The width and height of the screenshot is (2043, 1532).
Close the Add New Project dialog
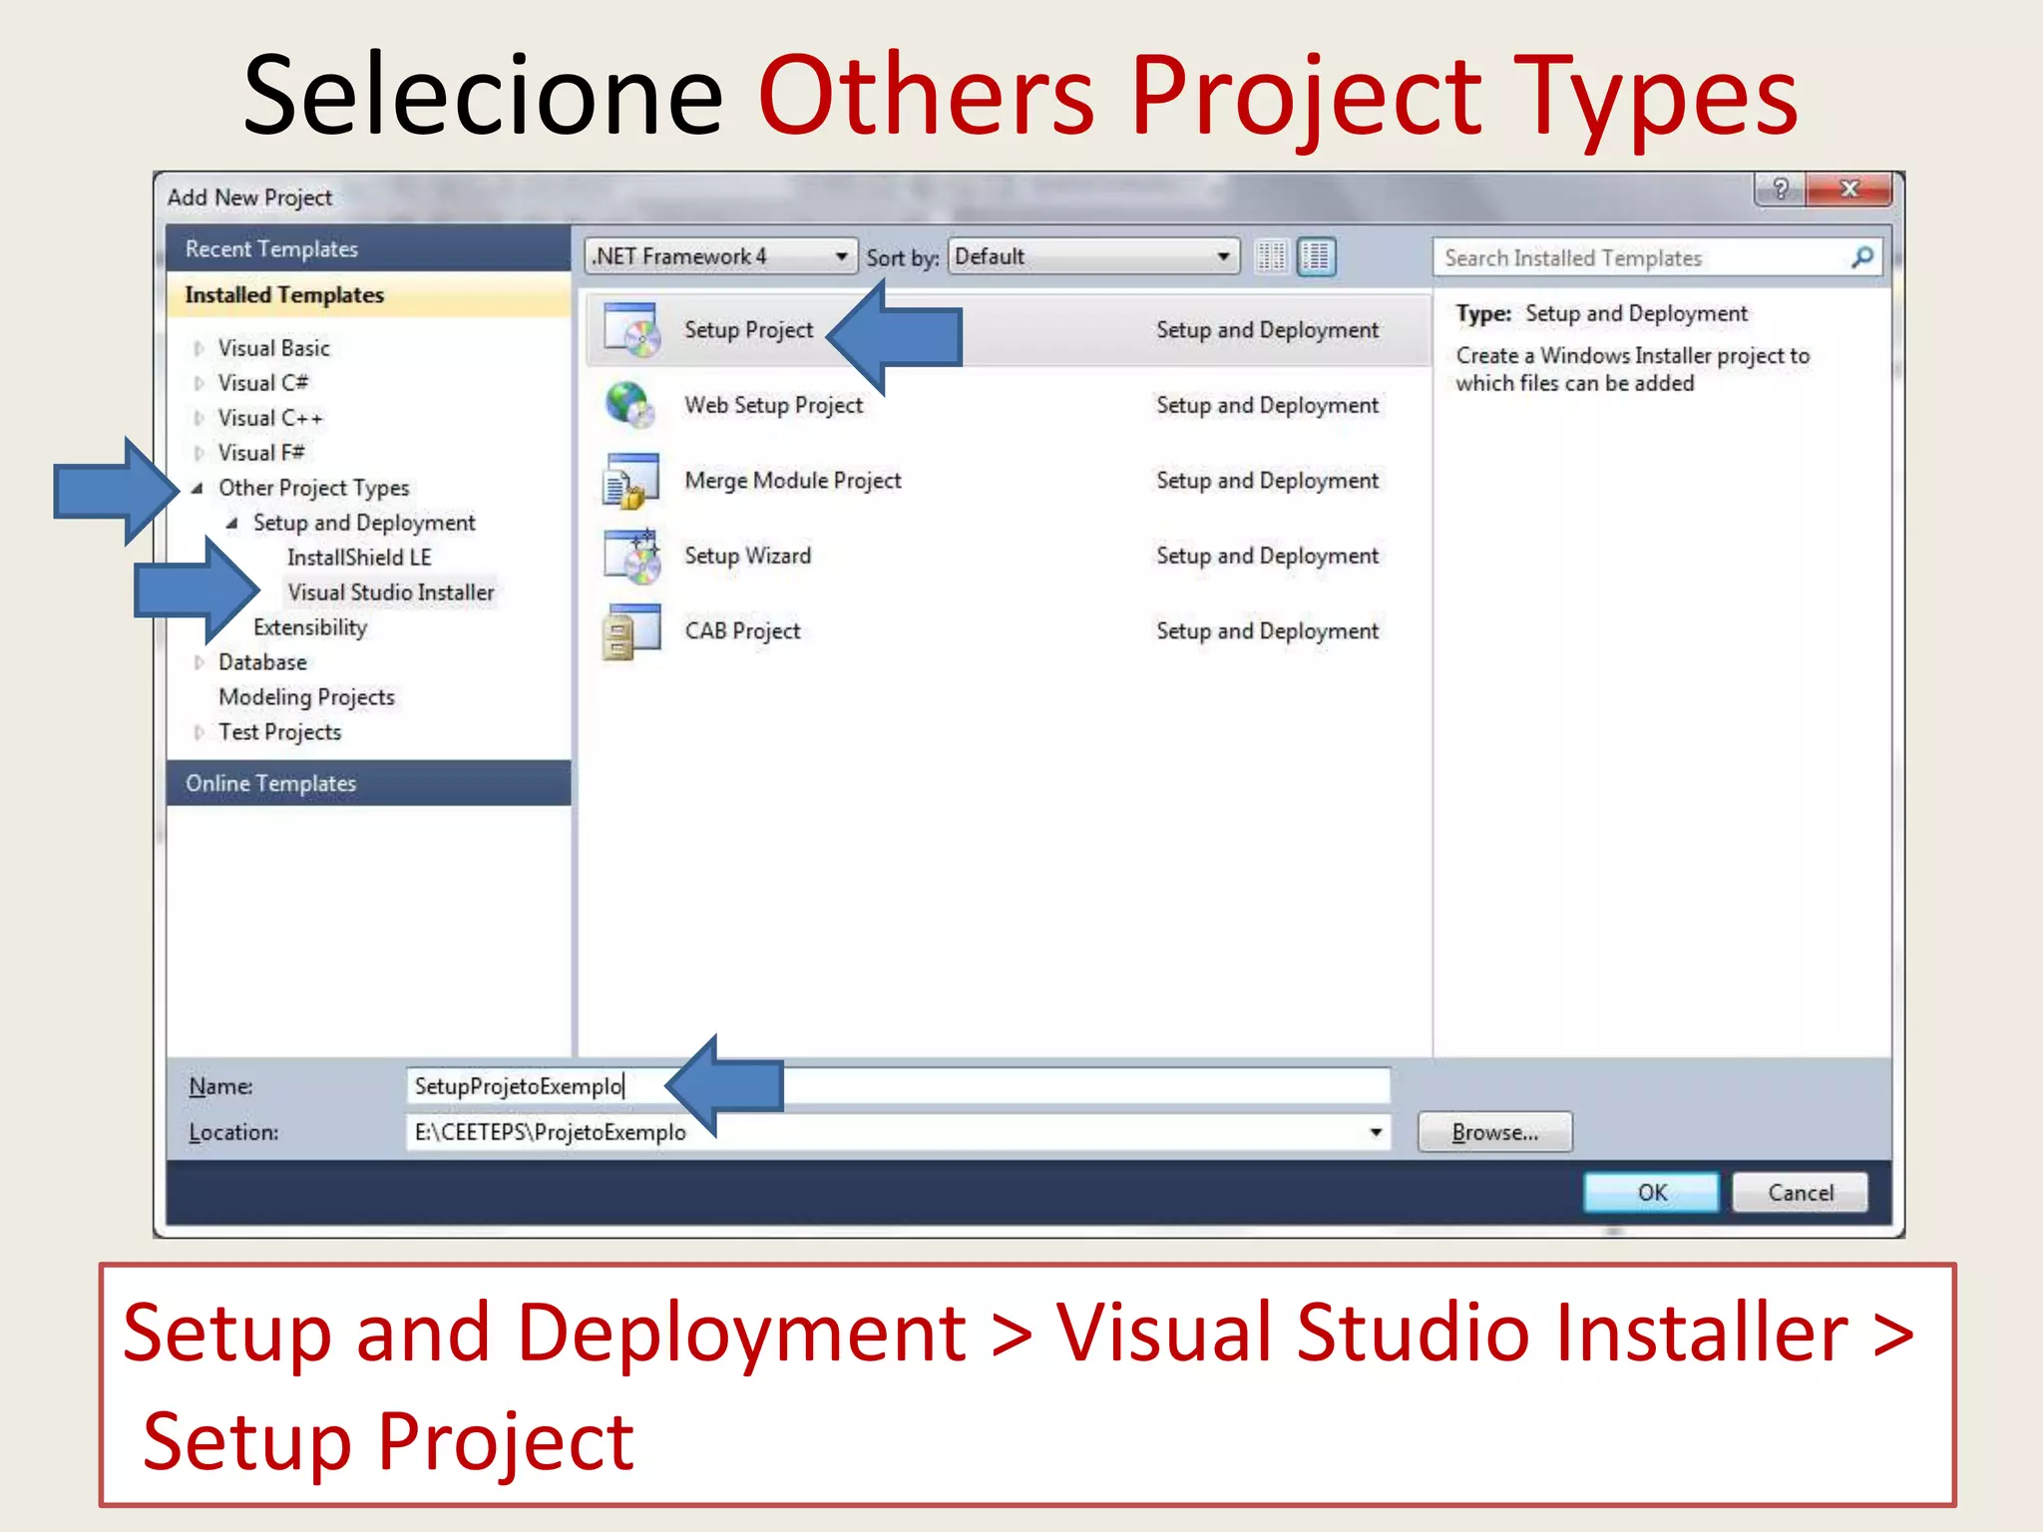coord(1848,189)
